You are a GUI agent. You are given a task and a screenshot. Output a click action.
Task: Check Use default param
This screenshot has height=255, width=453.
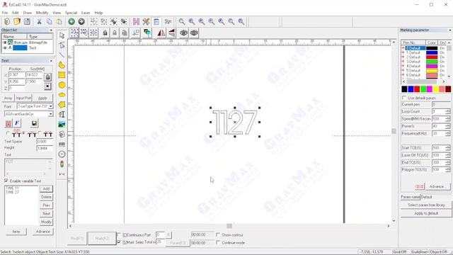[404, 98]
